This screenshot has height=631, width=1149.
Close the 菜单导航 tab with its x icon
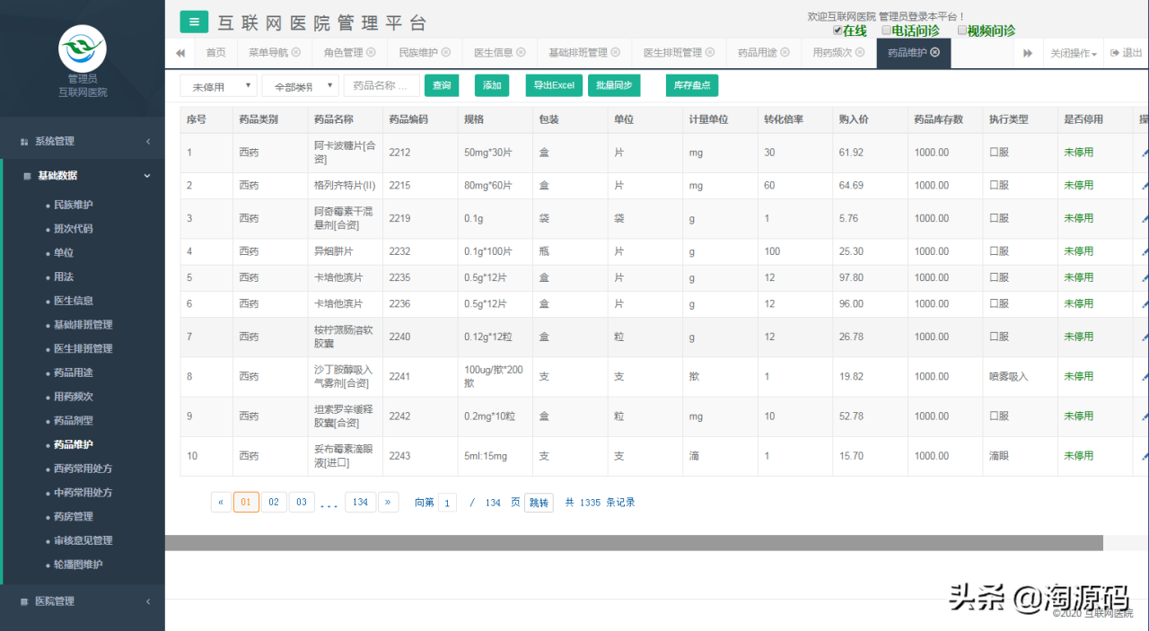(296, 53)
